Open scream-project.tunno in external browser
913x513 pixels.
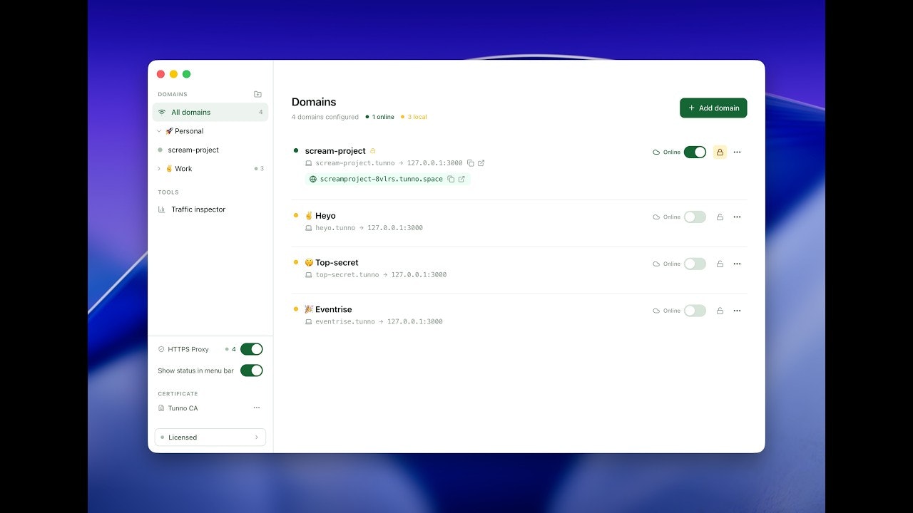481,163
